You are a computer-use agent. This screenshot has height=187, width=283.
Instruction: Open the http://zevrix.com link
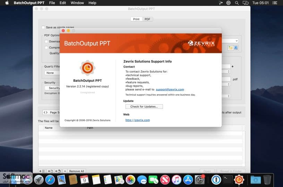tap(138, 120)
